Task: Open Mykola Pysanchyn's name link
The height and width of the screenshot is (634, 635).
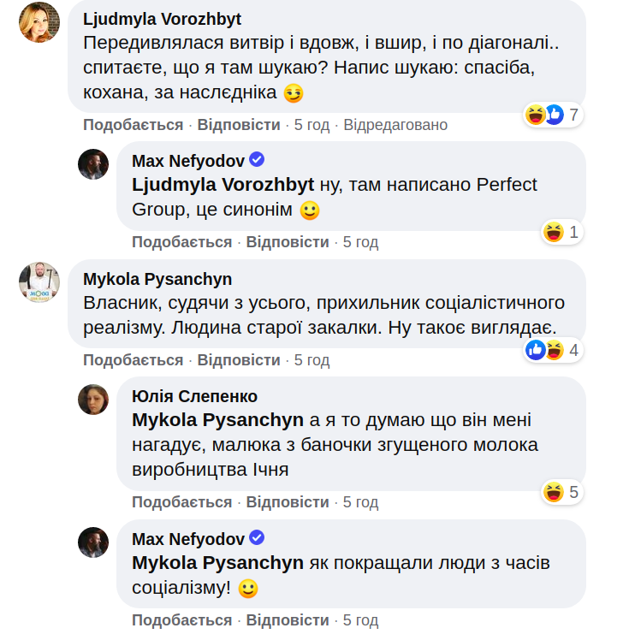Action: tap(157, 280)
